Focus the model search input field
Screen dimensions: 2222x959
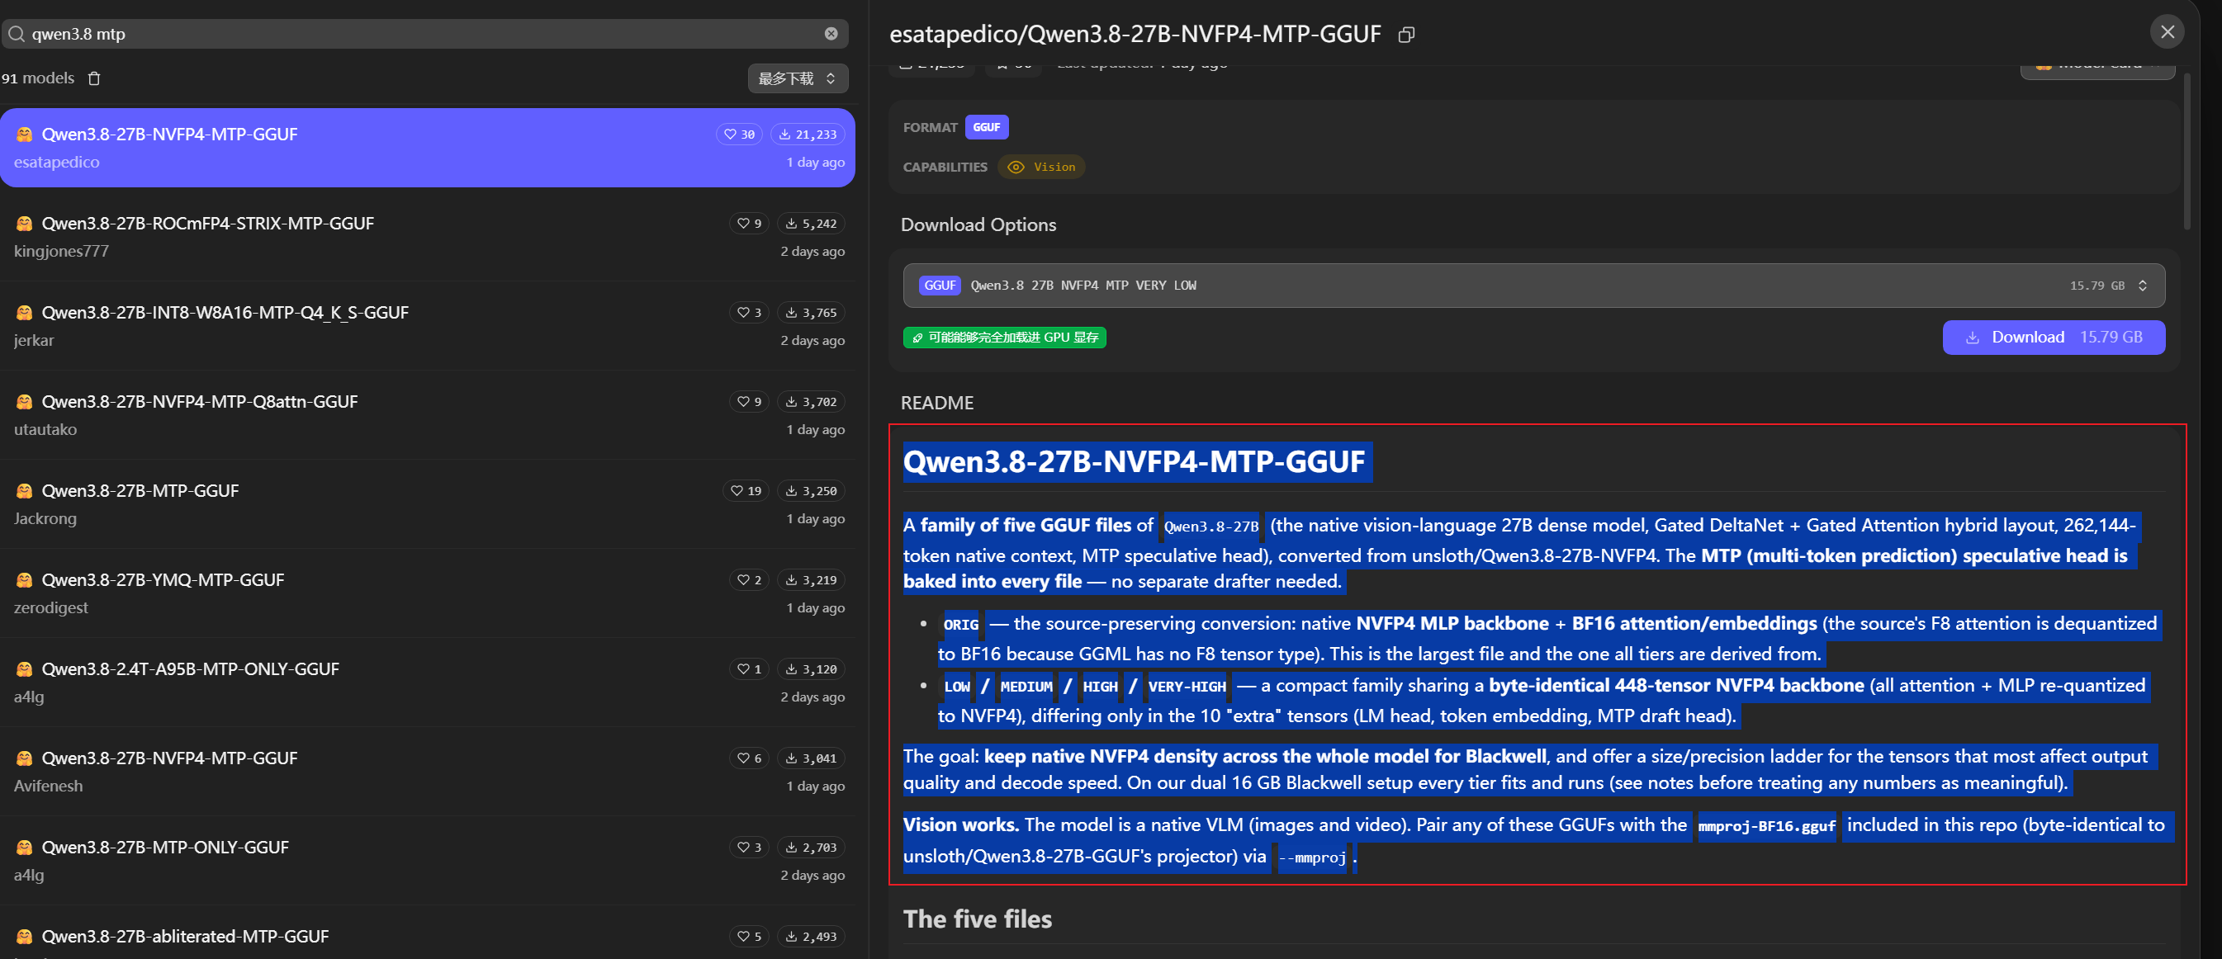(x=424, y=34)
